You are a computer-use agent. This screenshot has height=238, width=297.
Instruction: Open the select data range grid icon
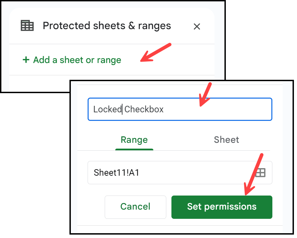click(x=260, y=173)
